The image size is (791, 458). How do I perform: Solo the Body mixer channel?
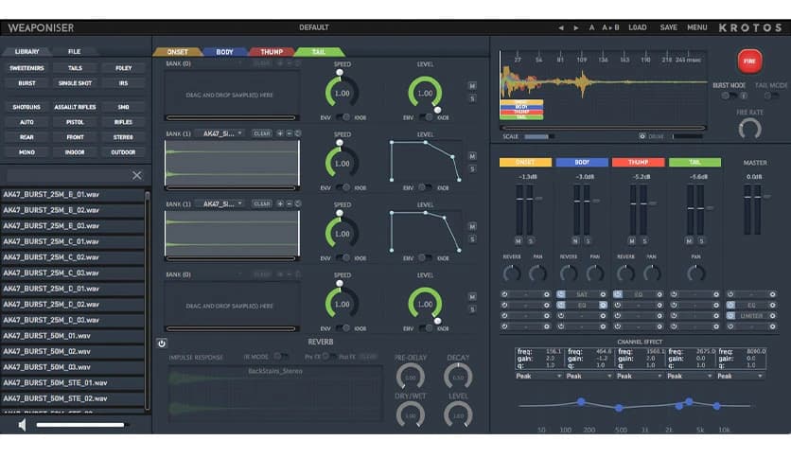588,241
